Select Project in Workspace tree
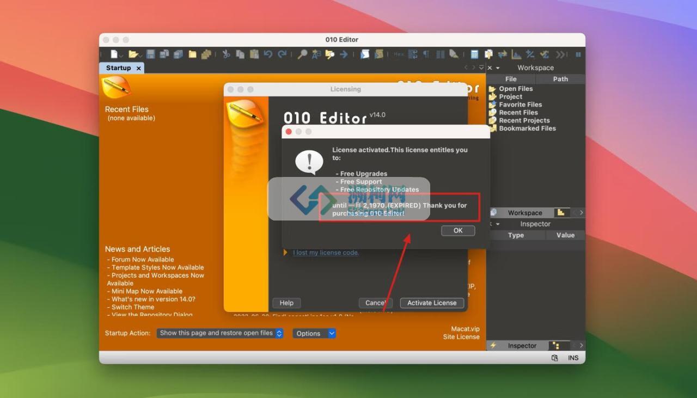The height and width of the screenshot is (398, 697). [x=510, y=96]
